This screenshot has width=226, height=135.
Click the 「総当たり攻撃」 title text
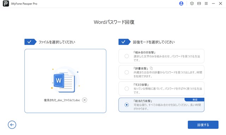(x=143, y=101)
